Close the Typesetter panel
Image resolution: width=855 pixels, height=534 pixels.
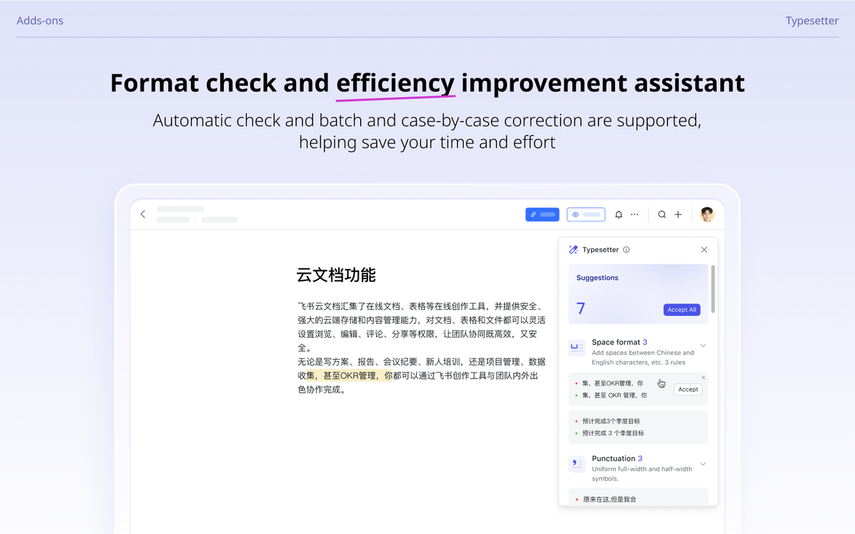click(704, 250)
